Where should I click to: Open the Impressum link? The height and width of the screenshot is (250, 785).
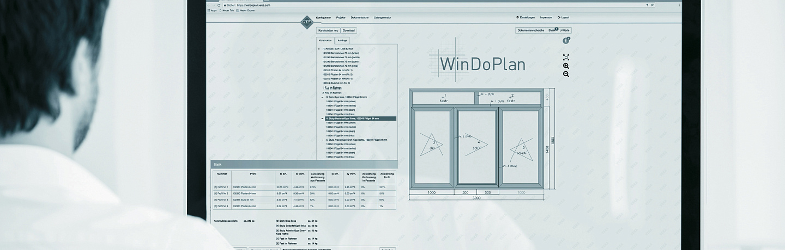[x=546, y=17]
